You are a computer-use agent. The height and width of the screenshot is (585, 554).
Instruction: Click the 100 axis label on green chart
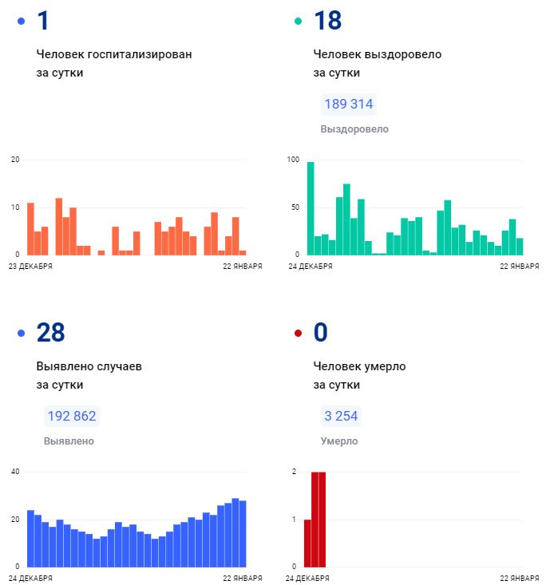293,160
